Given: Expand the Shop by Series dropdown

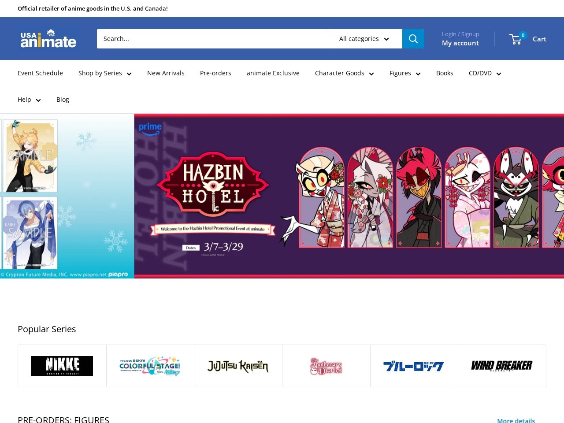Looking at the screenshot, I should pyautogui.click(x=105, y=73).
